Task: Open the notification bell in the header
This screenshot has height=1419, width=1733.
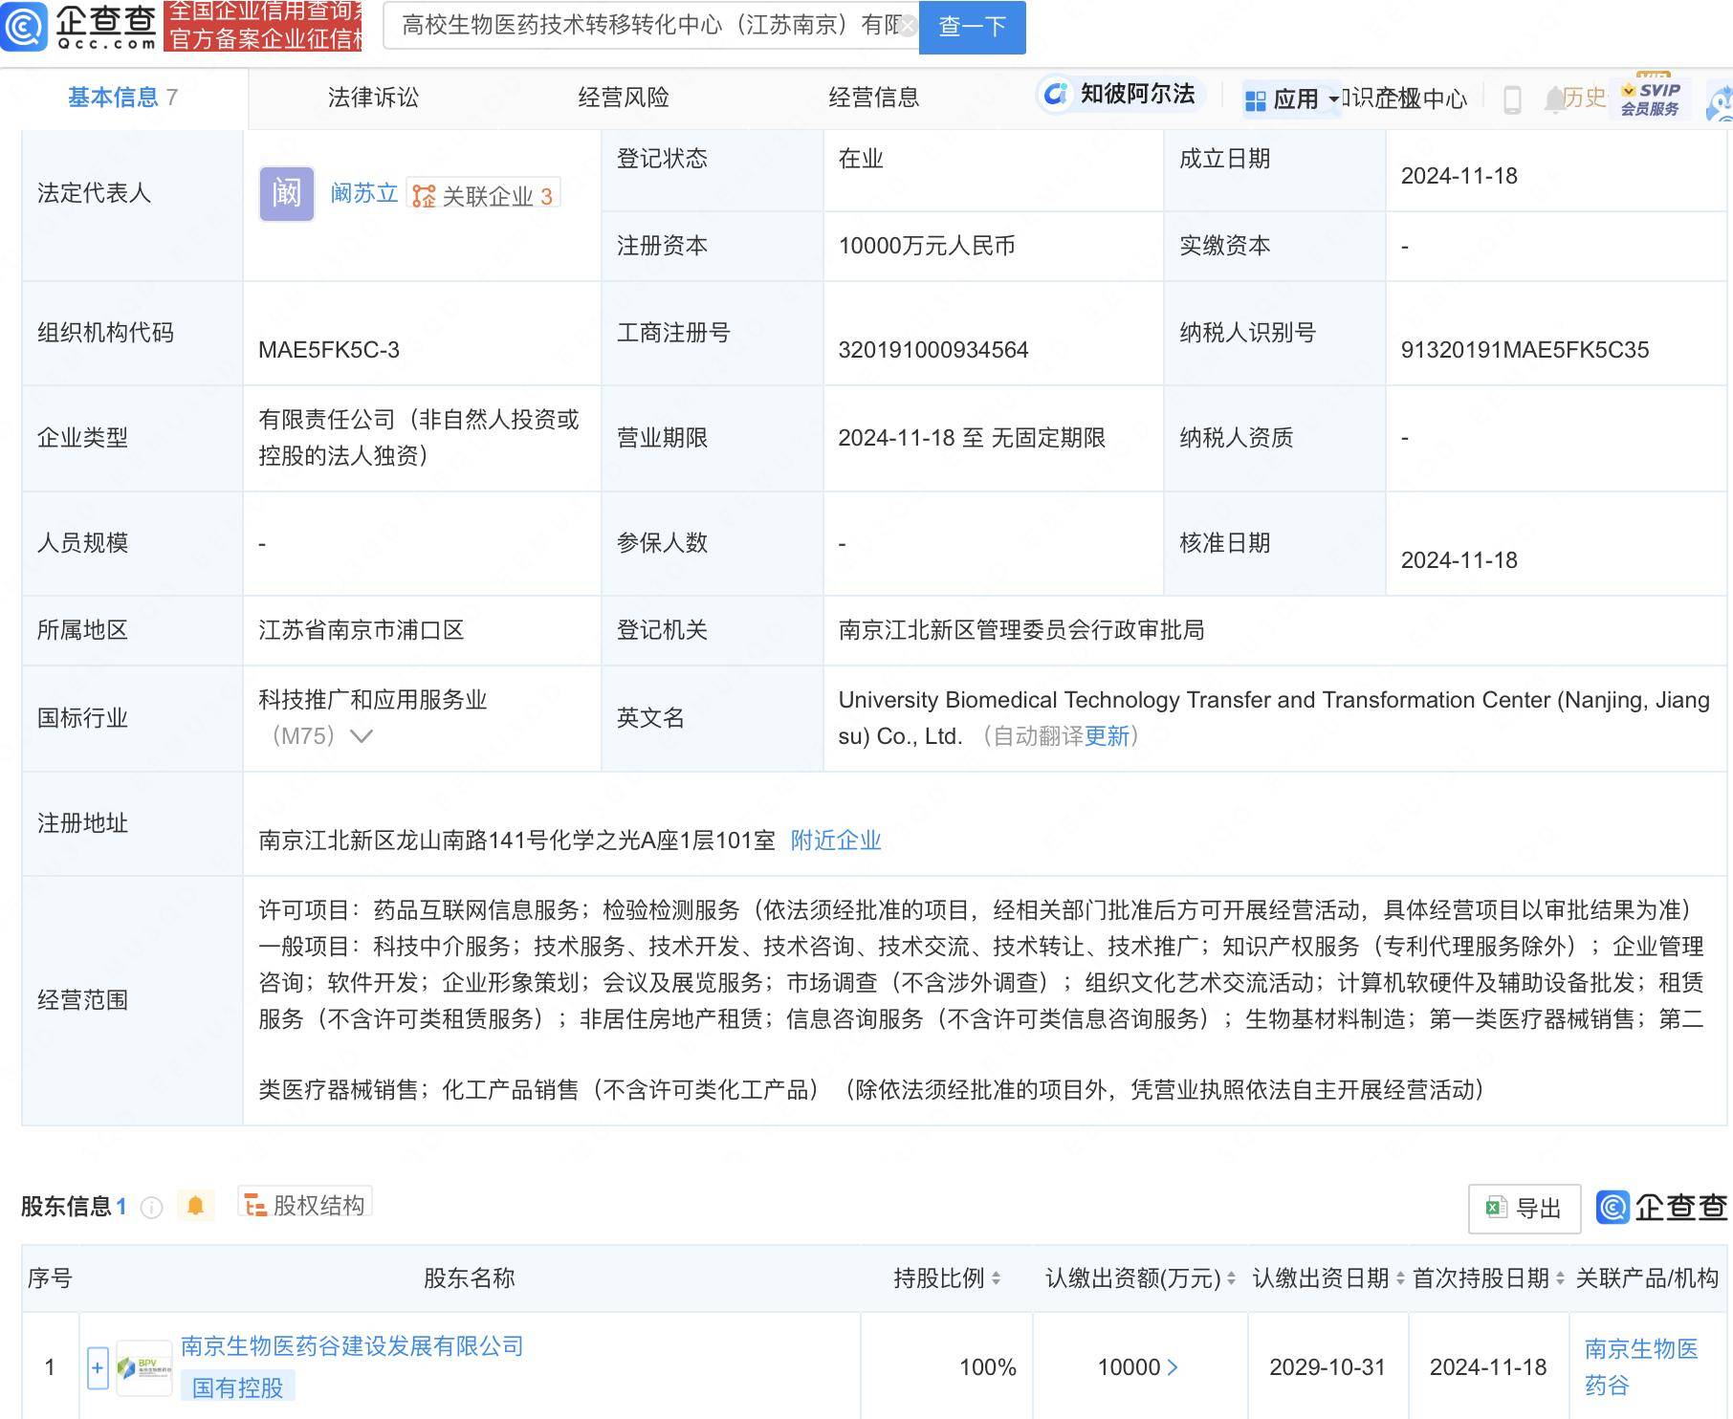Action: point(1554,98)
